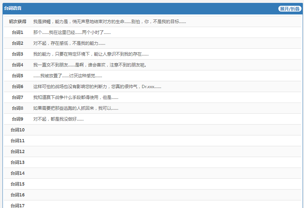This screenshot has width=304, height=208.
Task: Click the 台词4 row label
Action: (x=17, y=65)
